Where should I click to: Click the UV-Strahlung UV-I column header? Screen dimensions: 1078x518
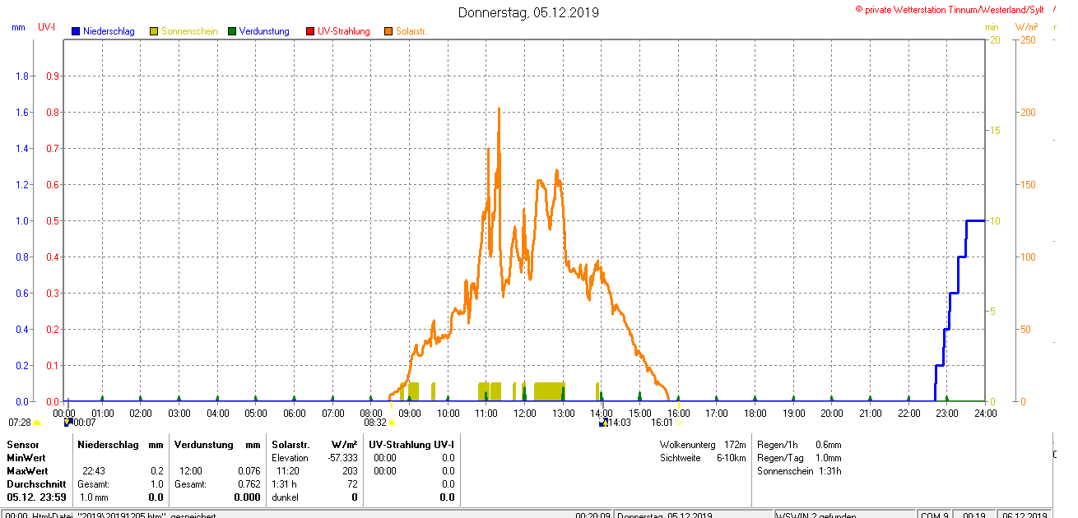point(411,444)
